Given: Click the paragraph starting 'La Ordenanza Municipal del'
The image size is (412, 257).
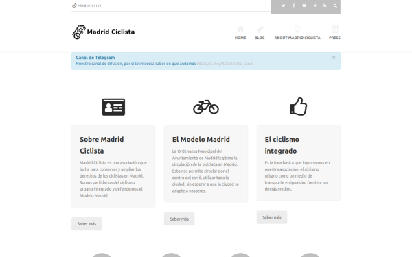Looking at the screenshot, I should click(x=205, y=171).
